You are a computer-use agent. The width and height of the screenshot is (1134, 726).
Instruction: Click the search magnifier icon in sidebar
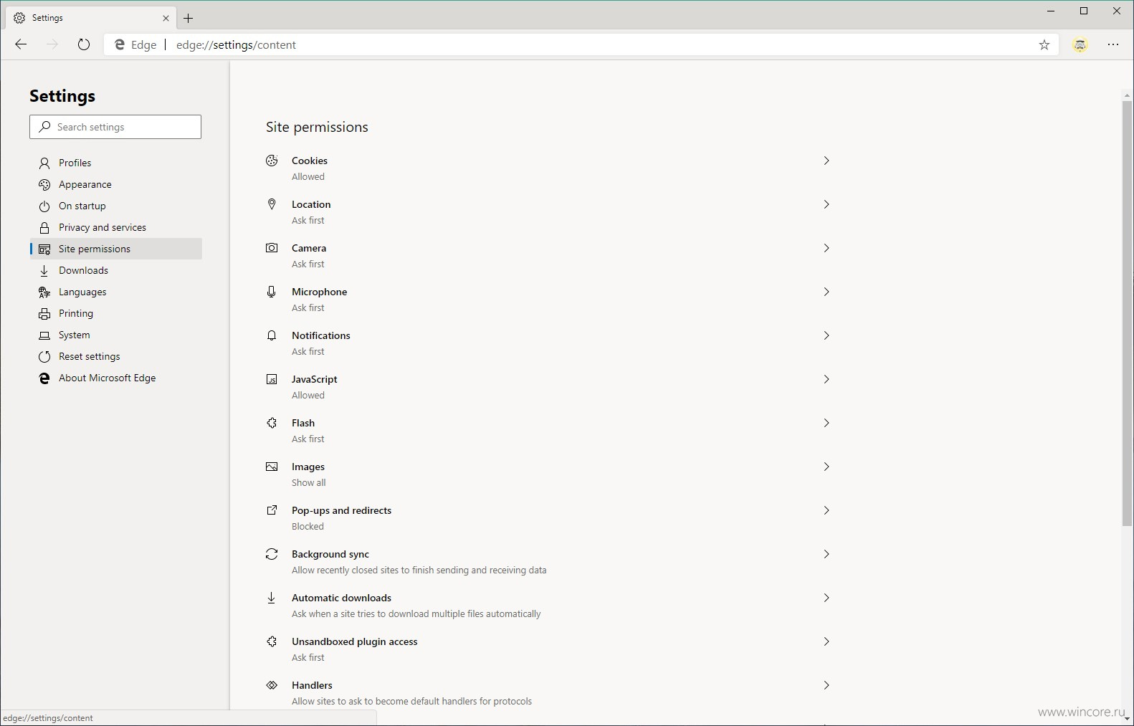tap(44, 127)
